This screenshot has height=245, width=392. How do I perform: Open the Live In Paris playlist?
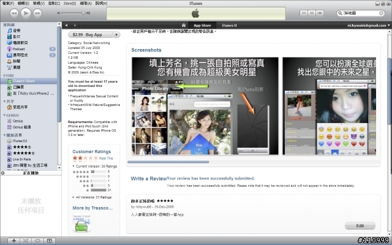pyautogui.click(x=19, y=159)
